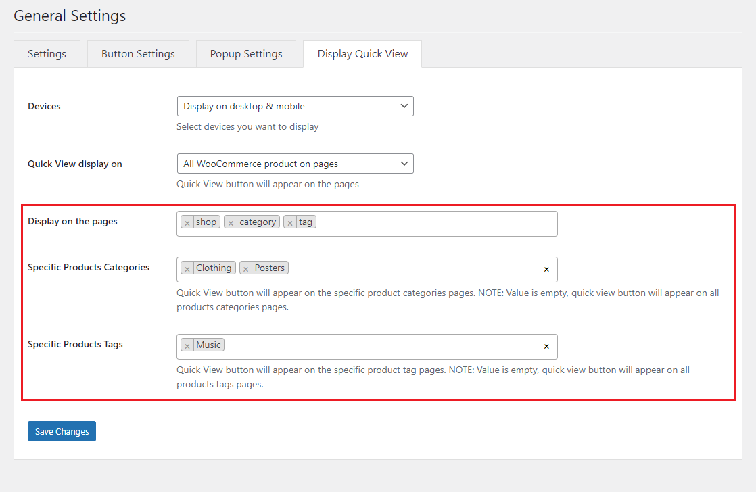The width and height of the screenshot is (756, 492).
Task: Click the Save Changes button
Action: click(62, 431)
